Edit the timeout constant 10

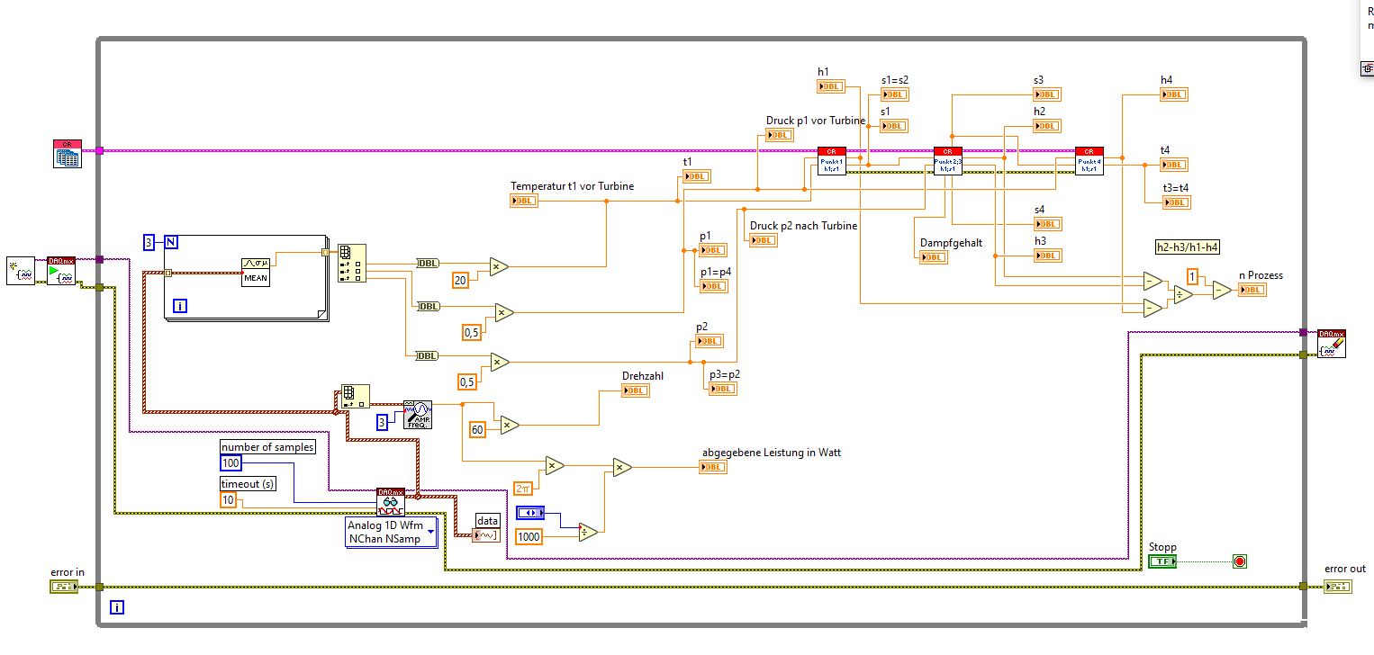pyautogui.click(x=230, y=500)
